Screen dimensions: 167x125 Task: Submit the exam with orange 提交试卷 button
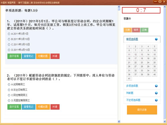(x=142, y=110)
